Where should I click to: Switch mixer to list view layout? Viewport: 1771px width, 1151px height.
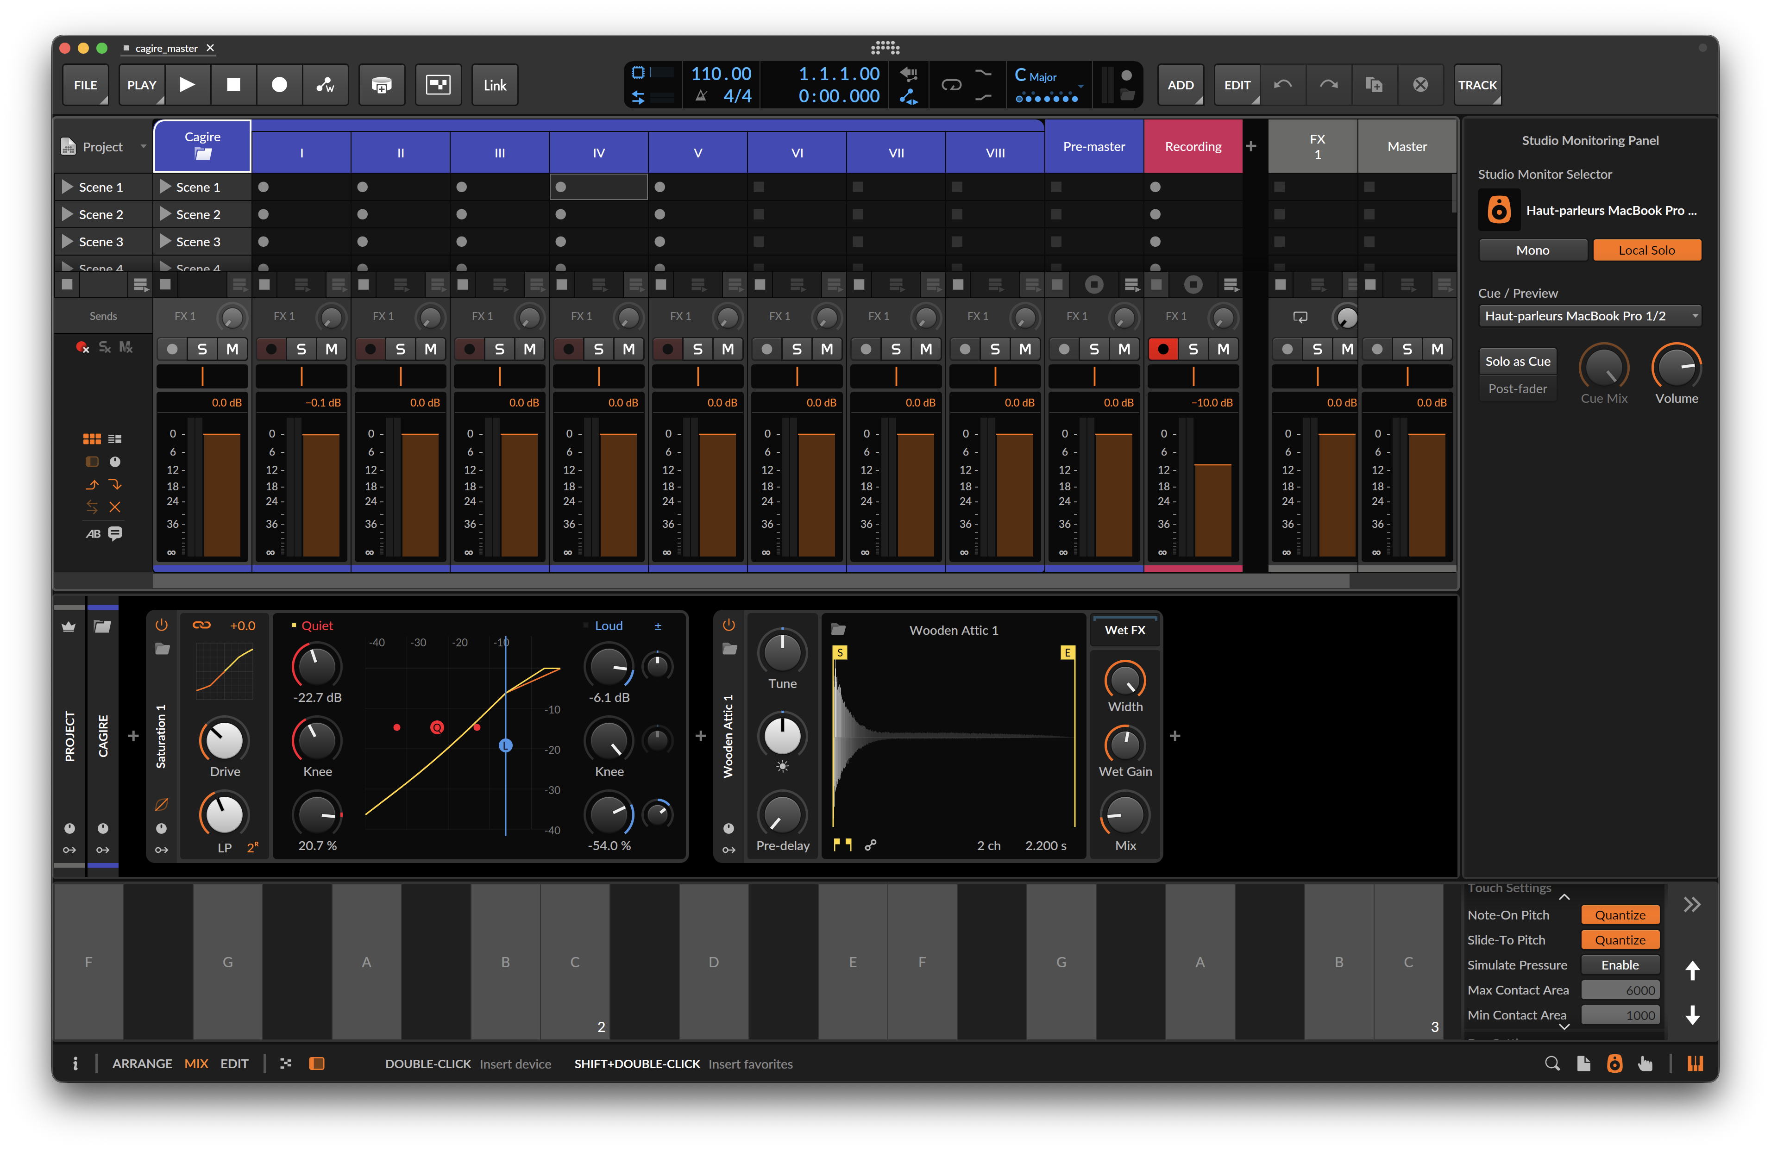[x=114, y=438]
